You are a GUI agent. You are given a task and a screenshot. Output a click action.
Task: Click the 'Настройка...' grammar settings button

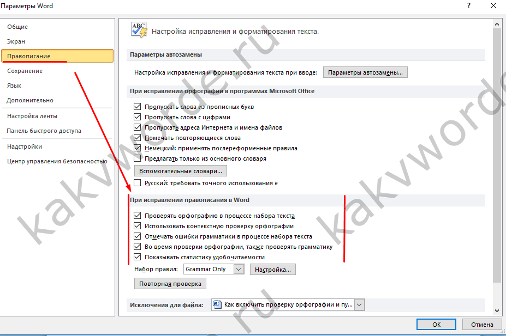pyautogui.click(x=273, y=270)
